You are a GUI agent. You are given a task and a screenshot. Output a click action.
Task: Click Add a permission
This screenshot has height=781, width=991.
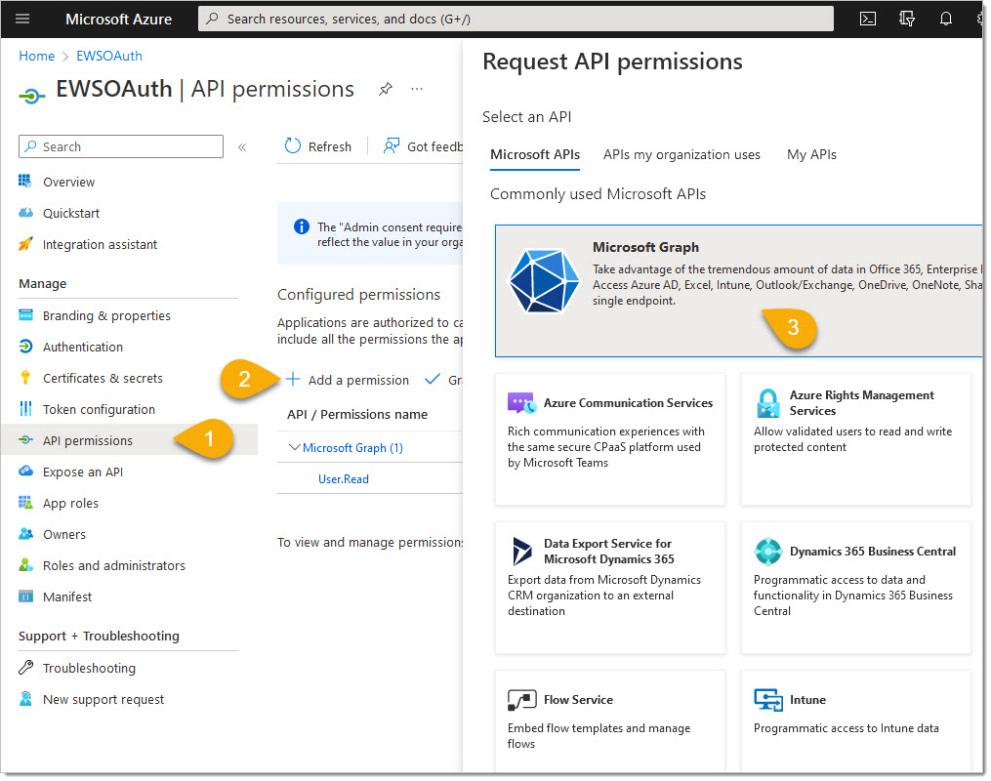click(349, 381)
